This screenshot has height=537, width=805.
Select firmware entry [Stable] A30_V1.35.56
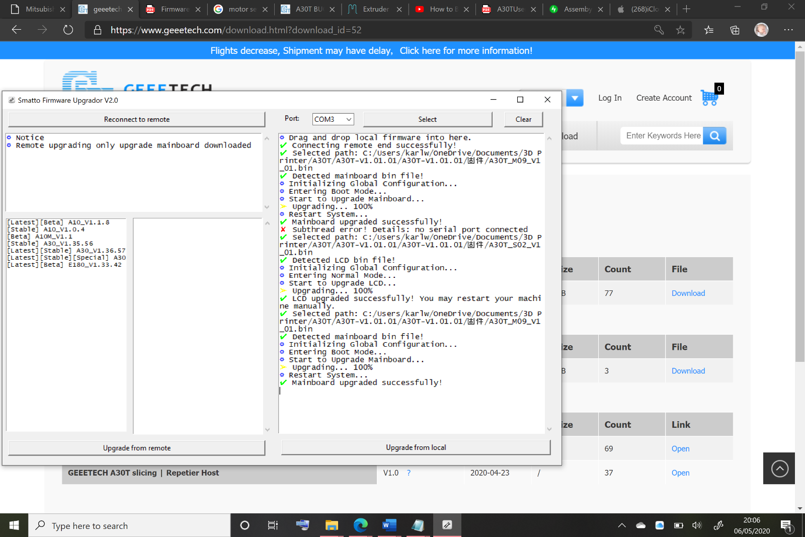(50, 243)
